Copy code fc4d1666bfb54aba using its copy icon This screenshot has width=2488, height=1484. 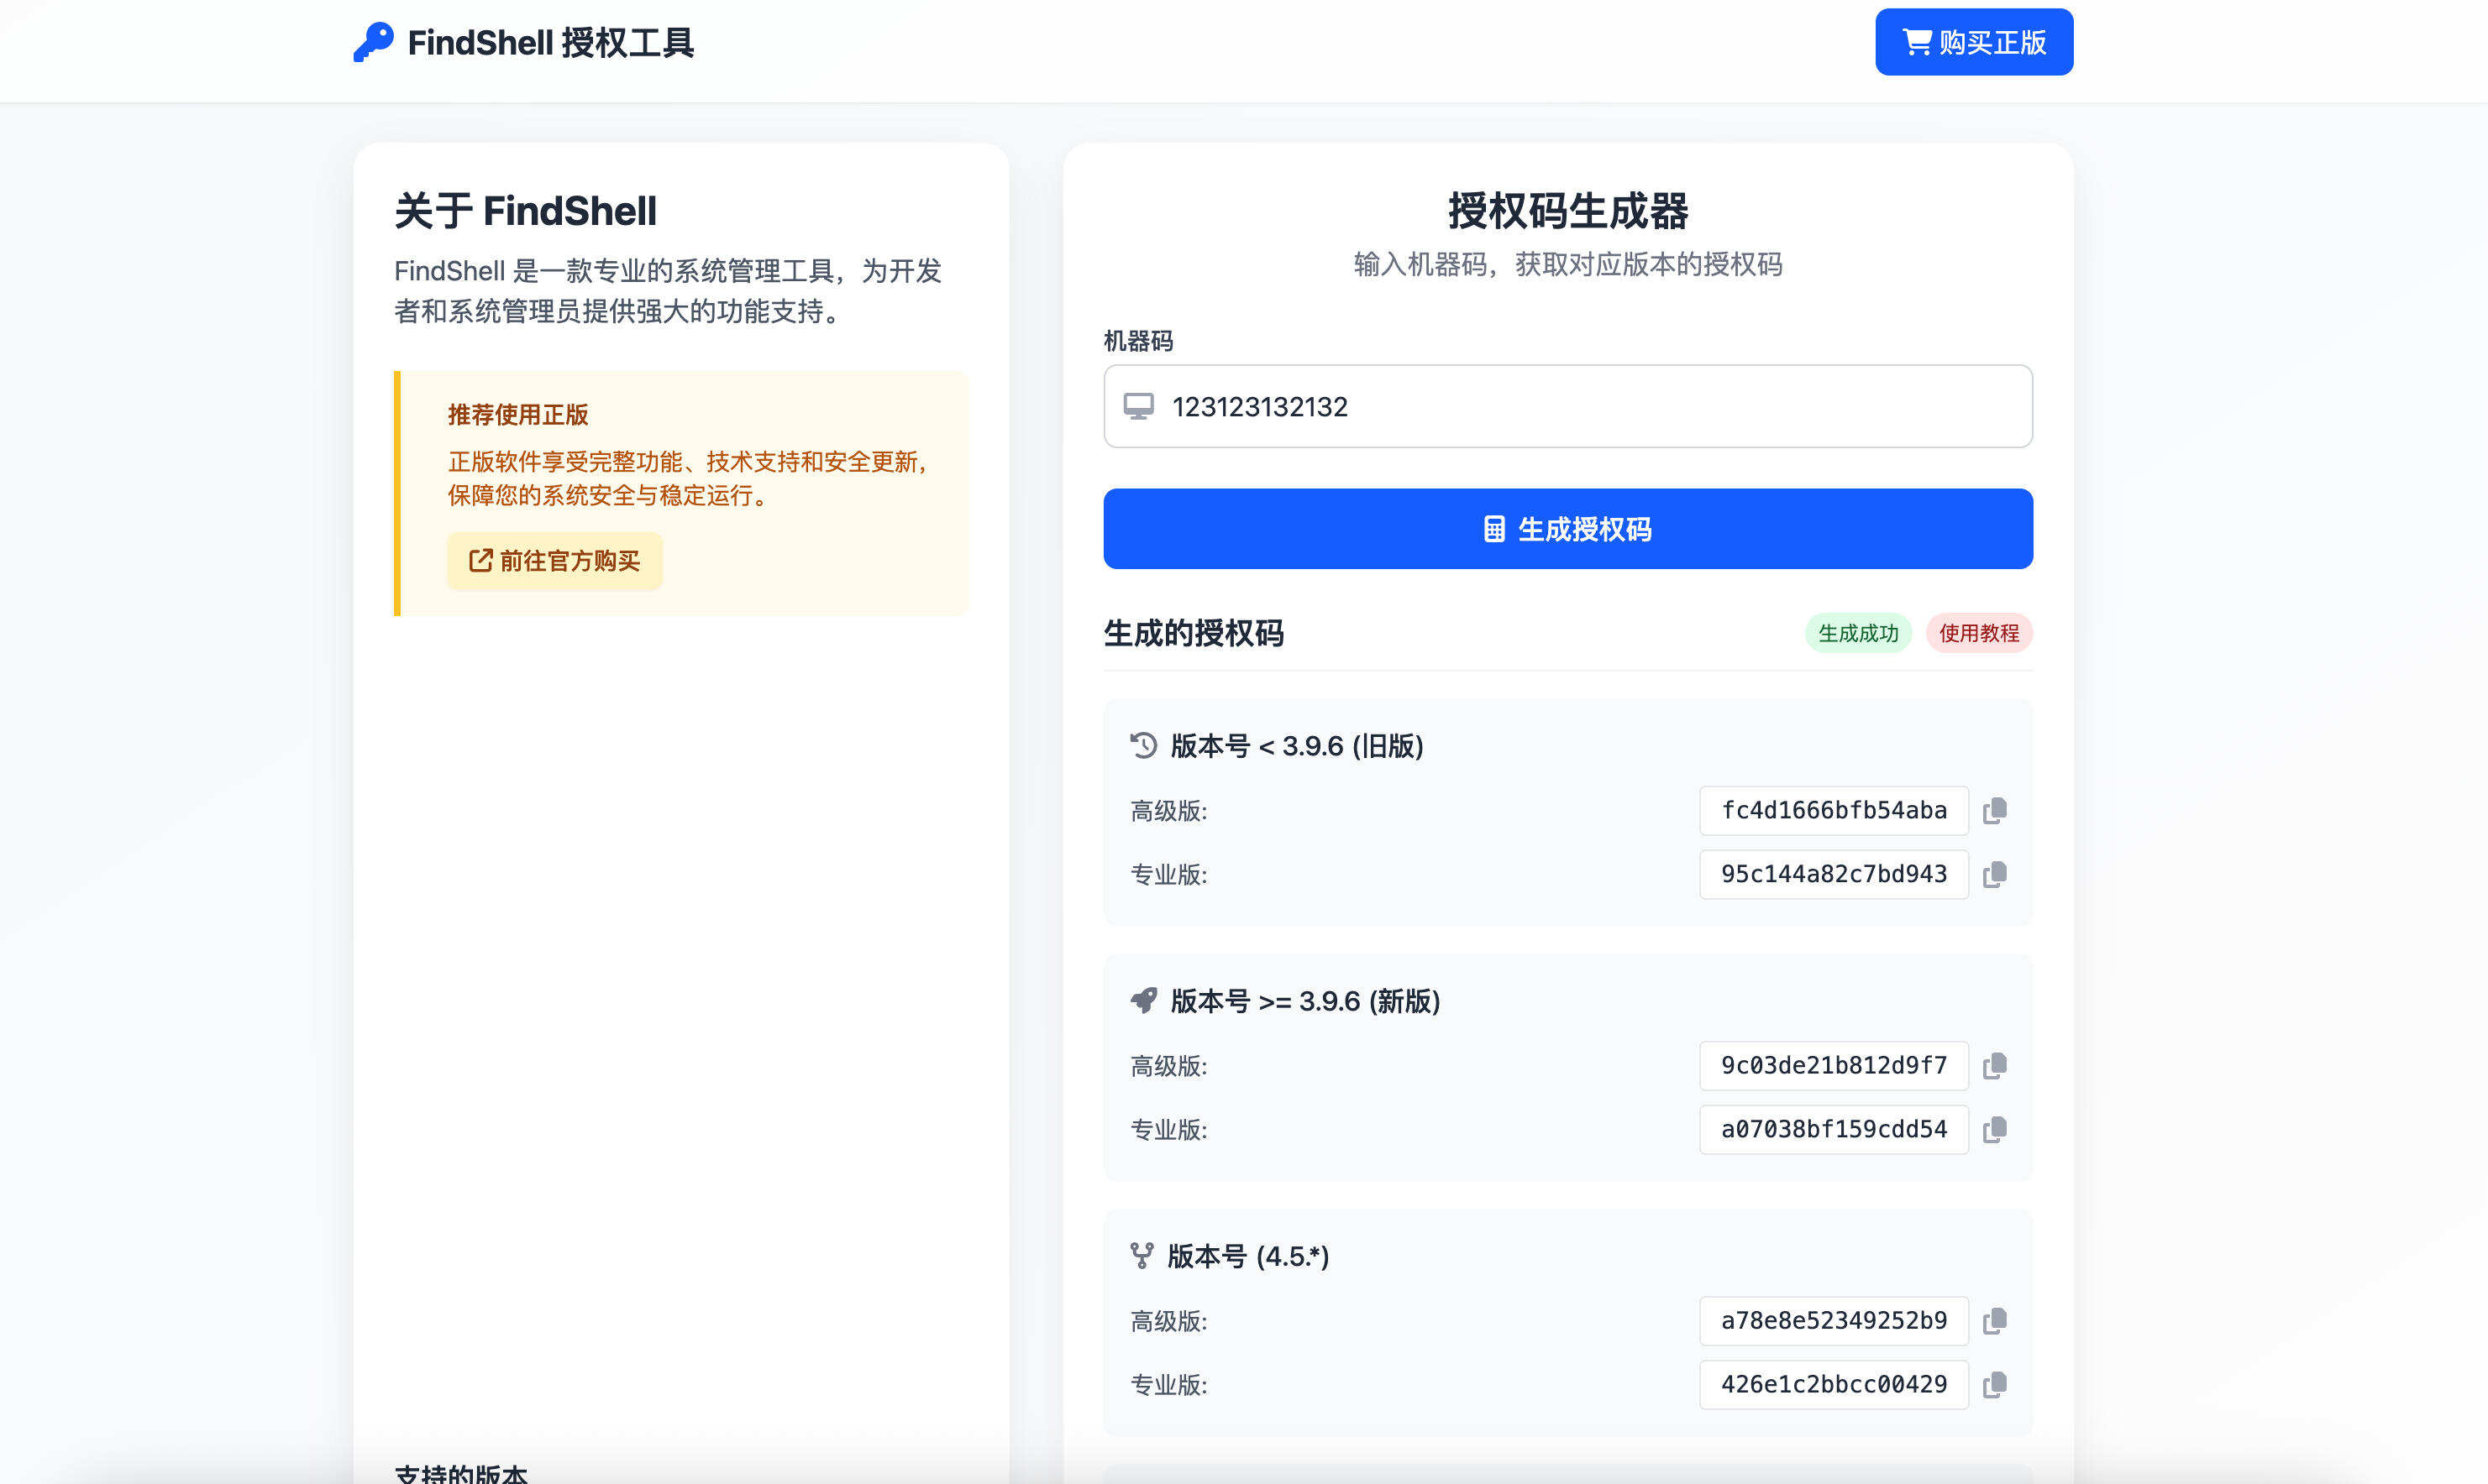pyautogui.click(x=1996, y=810)
